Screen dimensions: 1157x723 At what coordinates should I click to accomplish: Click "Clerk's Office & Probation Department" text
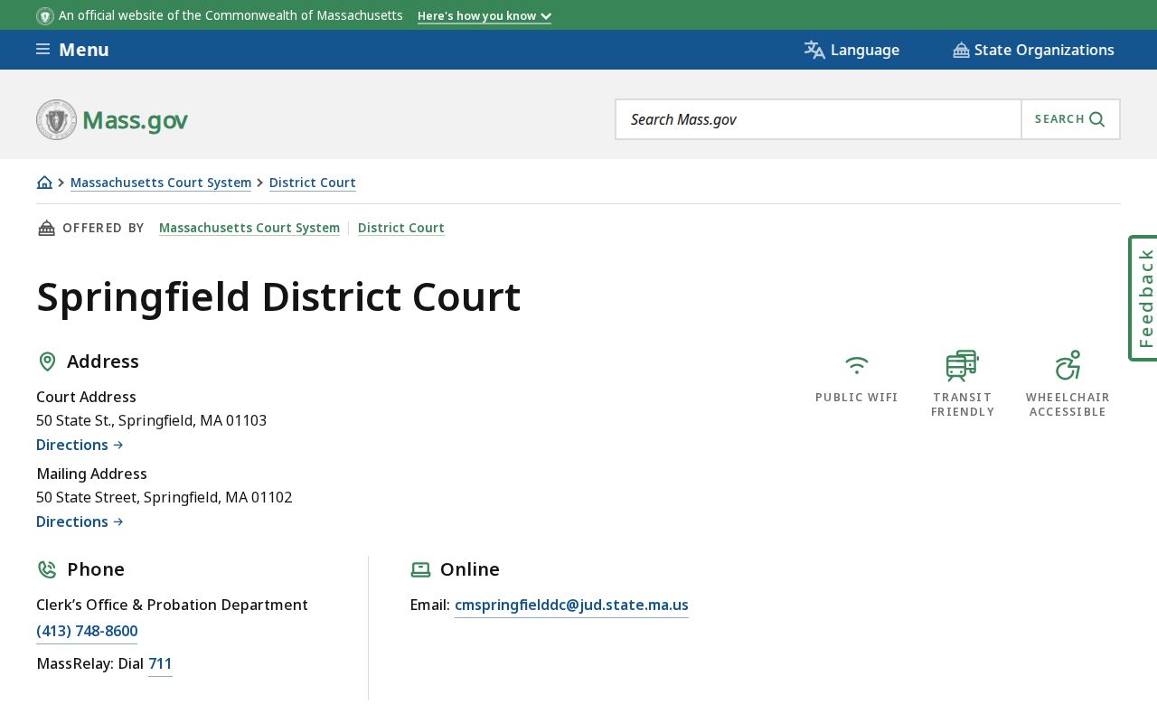(172, 605)
